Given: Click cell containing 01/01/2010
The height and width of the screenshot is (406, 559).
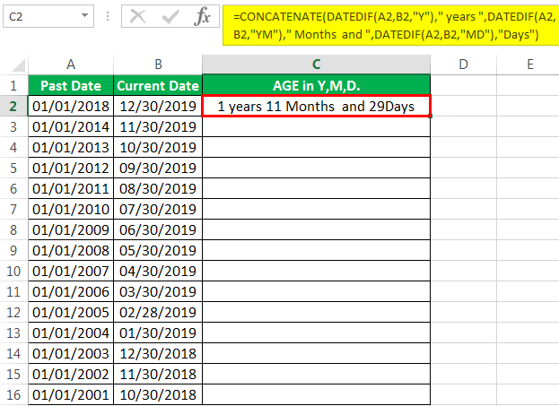Looking at the screenshot, I should pos(71,209).
